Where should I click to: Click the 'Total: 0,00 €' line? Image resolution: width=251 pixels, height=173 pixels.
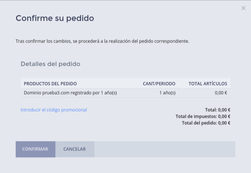[217, 110]
